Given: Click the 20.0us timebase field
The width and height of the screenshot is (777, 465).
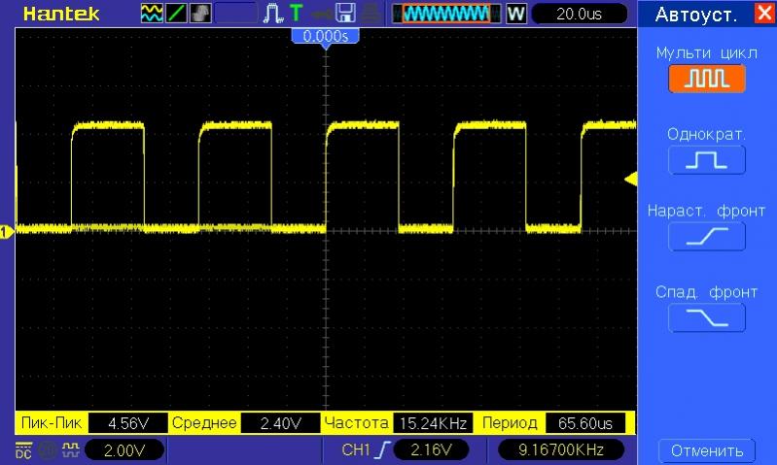Looking at the screenshot, I should [x=579, y=14].
